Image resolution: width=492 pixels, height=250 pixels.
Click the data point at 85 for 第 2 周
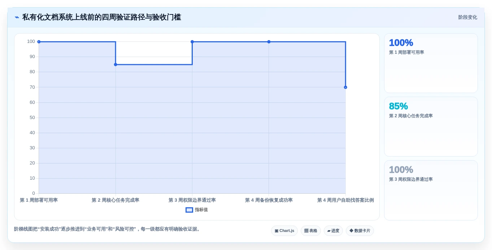[x=116, y=65]
